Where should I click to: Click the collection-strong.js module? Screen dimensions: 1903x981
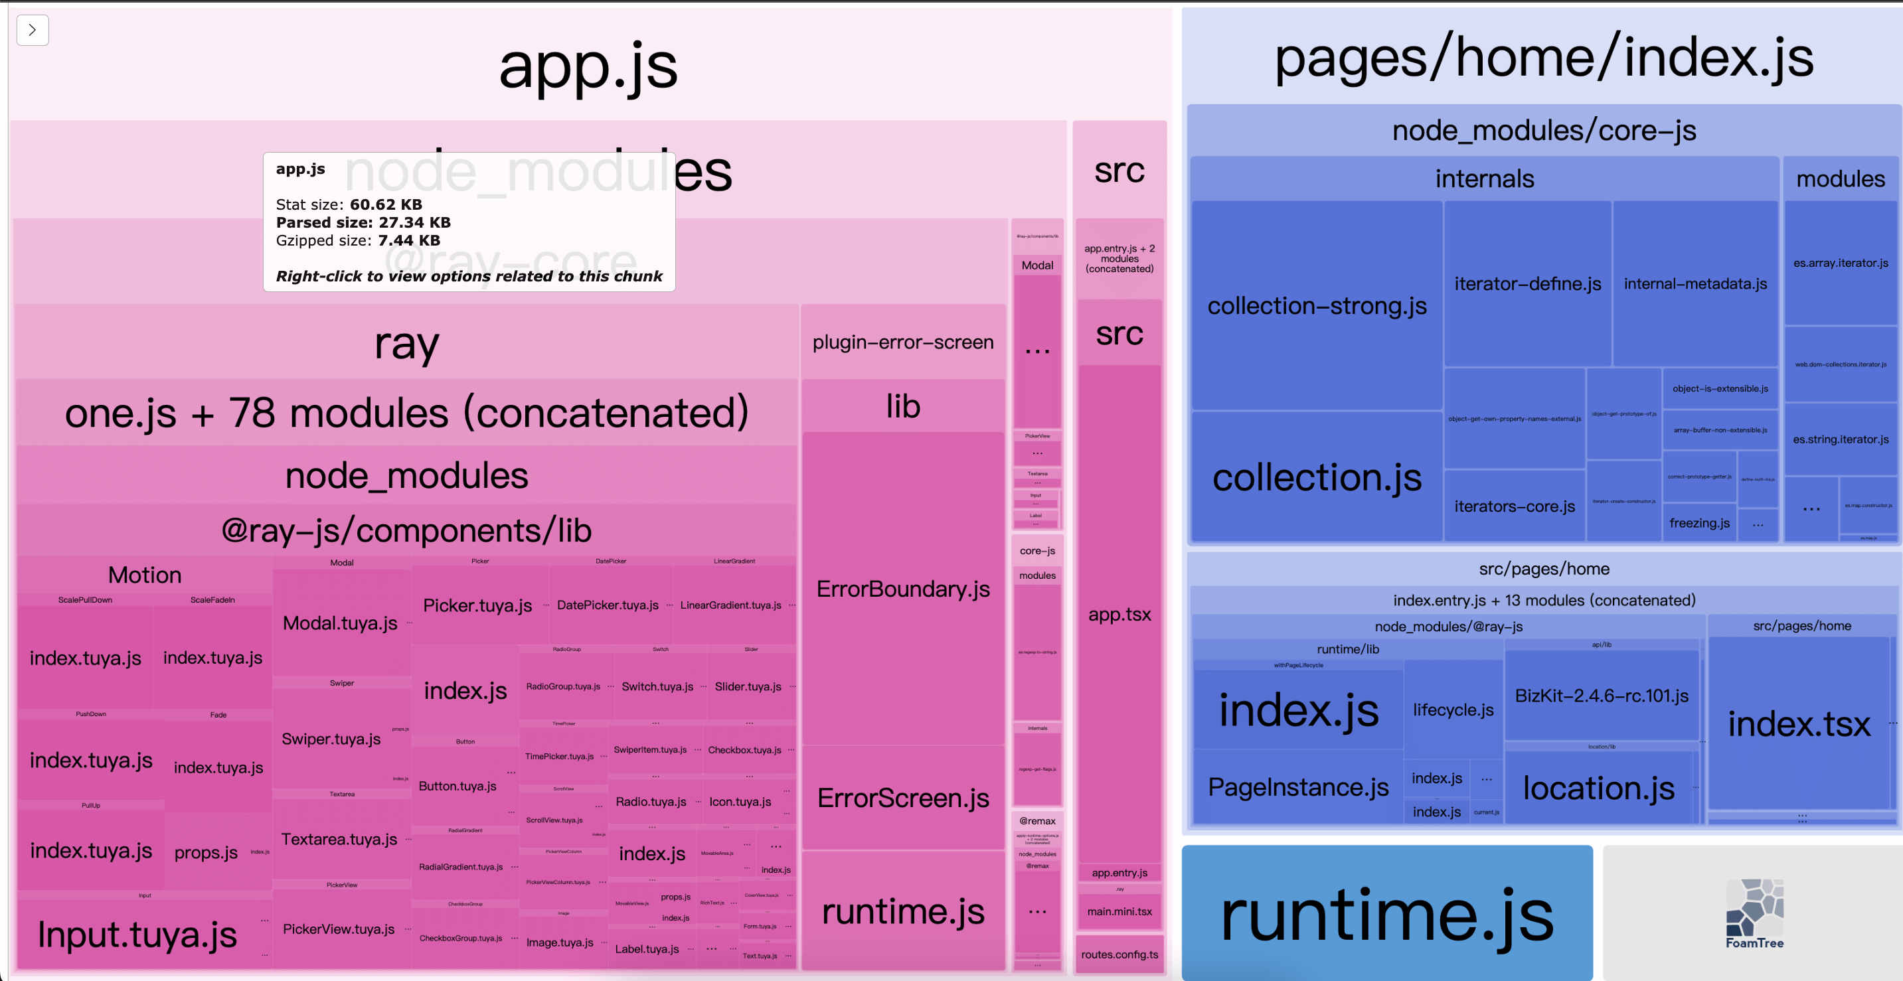click(x=1317, y=306)
